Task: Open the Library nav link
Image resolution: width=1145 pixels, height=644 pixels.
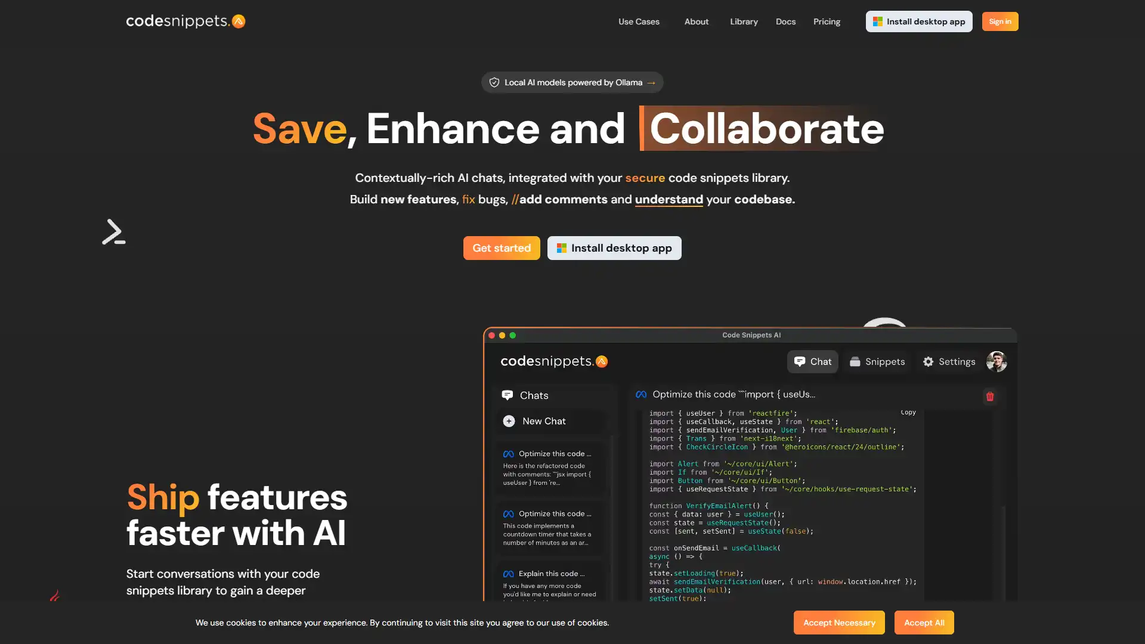Action: (744, 21)
